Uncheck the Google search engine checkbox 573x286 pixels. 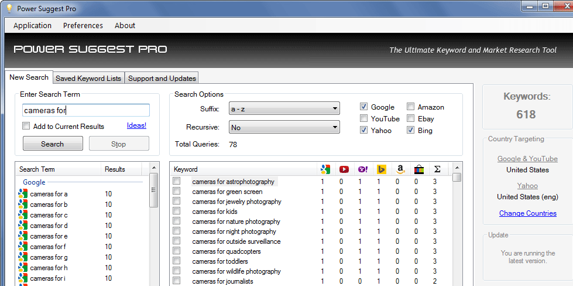click(x=363, y=107)
